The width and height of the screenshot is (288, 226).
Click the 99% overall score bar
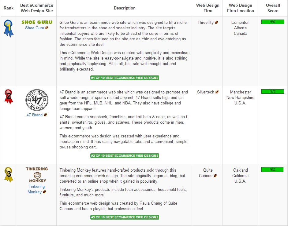point(273,22)
